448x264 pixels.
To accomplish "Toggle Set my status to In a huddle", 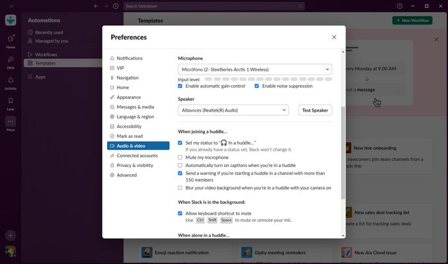I will click(180, 143).
